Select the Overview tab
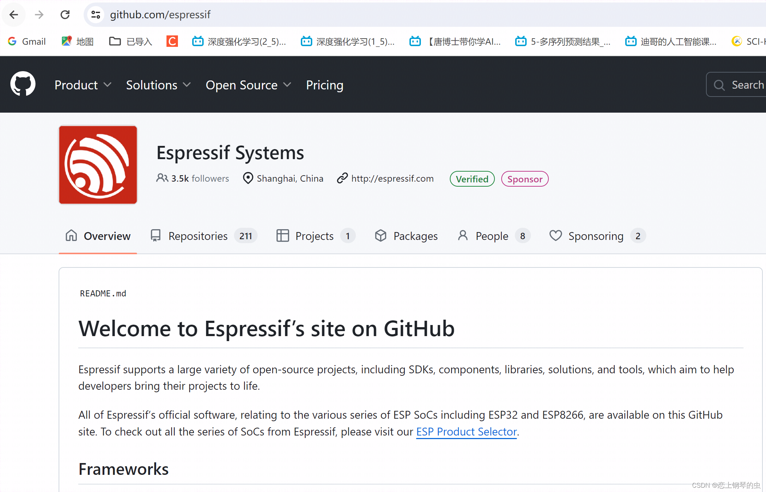The image size is (766, 492). (x=98, y=236)
